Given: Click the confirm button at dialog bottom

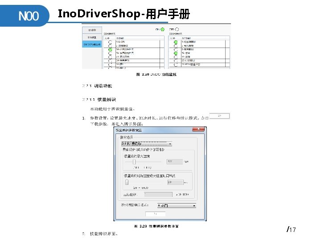Looking at the screenshot, I should [x=156, y=214].
